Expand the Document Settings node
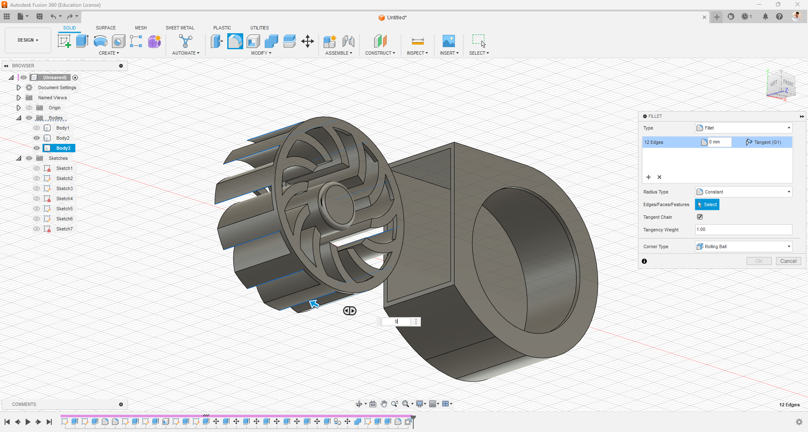 coord(19,87)
